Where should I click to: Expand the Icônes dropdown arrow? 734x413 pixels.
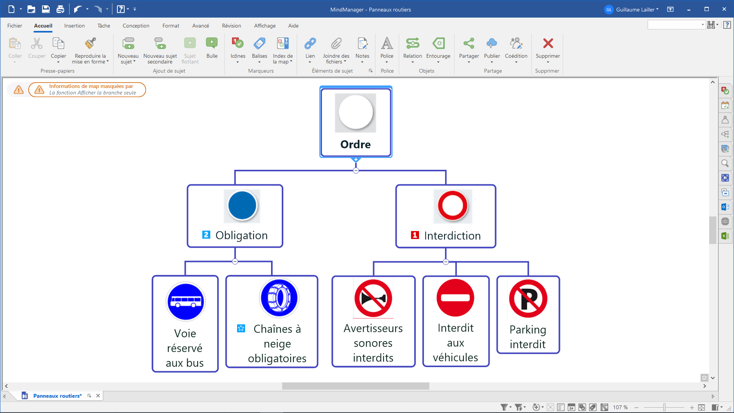click(237, 62)
